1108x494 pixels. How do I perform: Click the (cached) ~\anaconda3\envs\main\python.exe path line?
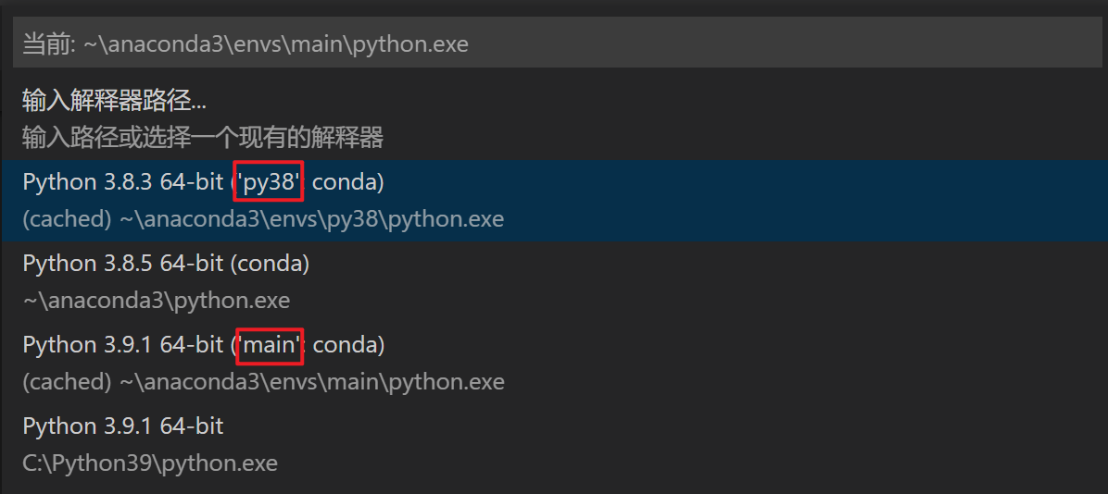pos(263,381)
